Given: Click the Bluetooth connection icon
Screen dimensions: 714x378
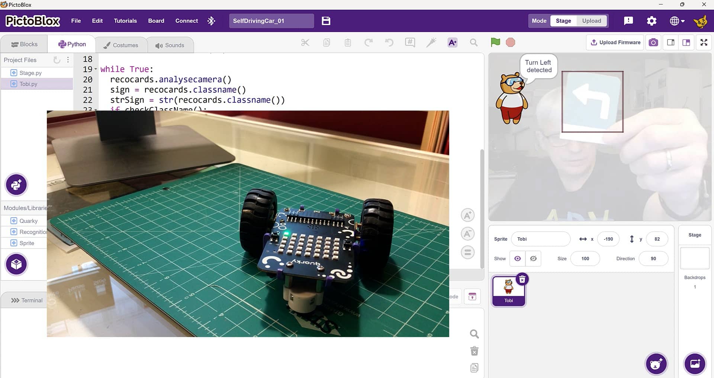Looking at the screenshot, I should (x=211, y=21).
